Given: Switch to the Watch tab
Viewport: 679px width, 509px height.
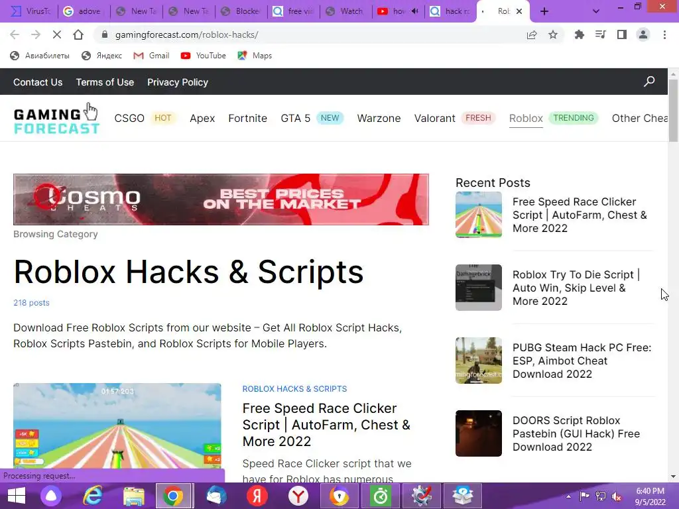Looking at the screenshot, I should pos(345,11).
